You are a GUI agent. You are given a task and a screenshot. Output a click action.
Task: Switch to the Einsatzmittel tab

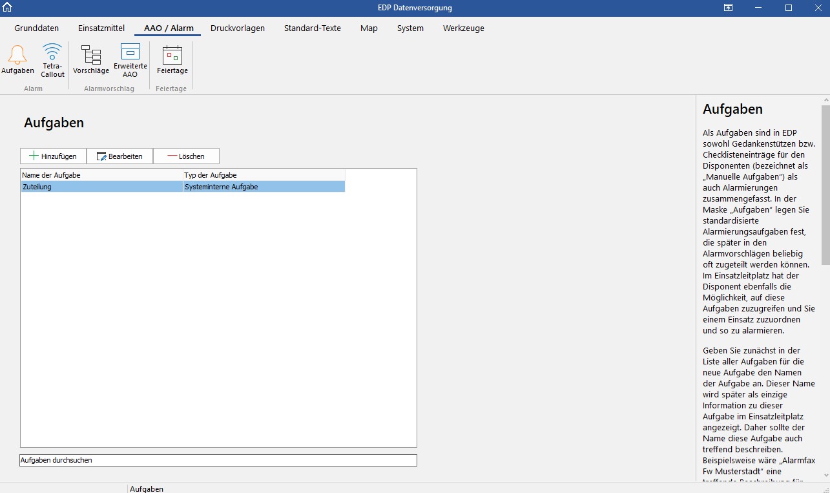(x=101, y=28)
